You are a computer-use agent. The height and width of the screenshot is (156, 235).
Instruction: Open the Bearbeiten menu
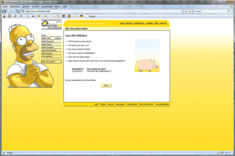pyautogui.click(x=15, y=7)
